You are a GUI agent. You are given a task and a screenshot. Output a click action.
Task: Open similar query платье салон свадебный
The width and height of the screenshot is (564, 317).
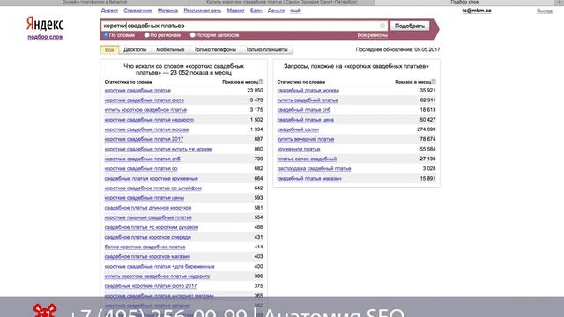(x=307, y=158)
